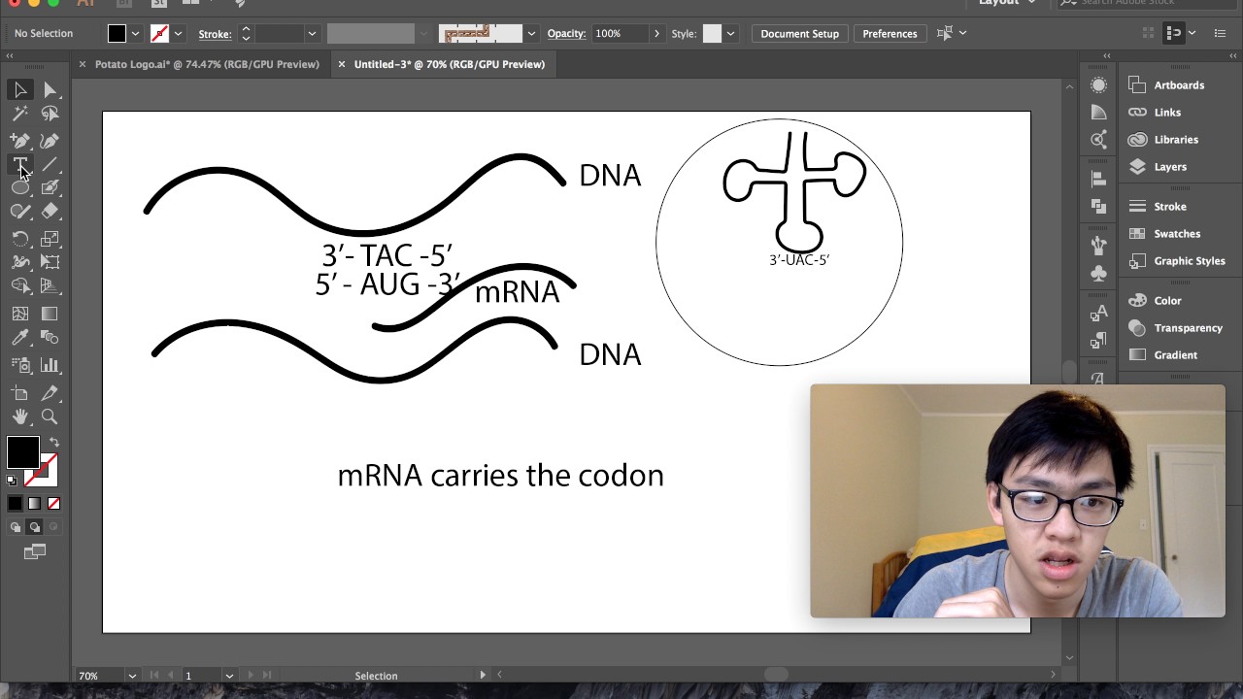The width and height of the screenshot is (1243, 699).
Task: Select the Mesh tool
Action: (x=20, y=314)
